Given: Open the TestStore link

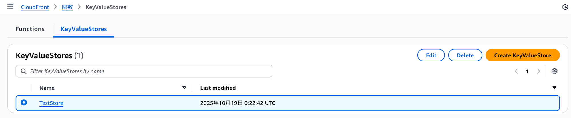Looking at the screenshot, I should click(x=51, y=103).
